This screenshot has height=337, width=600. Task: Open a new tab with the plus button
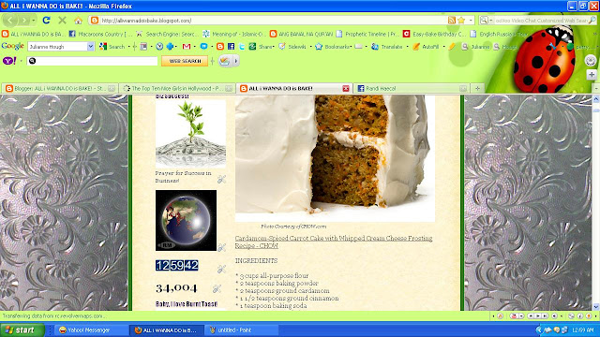[477, 88]
